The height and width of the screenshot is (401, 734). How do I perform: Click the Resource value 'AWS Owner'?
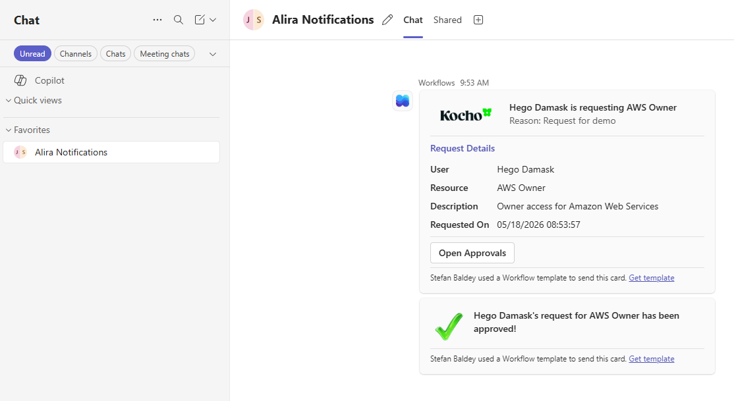(x=521, y=188)
